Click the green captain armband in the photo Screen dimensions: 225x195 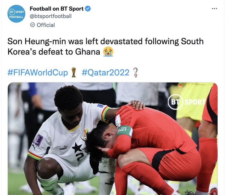click(x=125, y=131)
